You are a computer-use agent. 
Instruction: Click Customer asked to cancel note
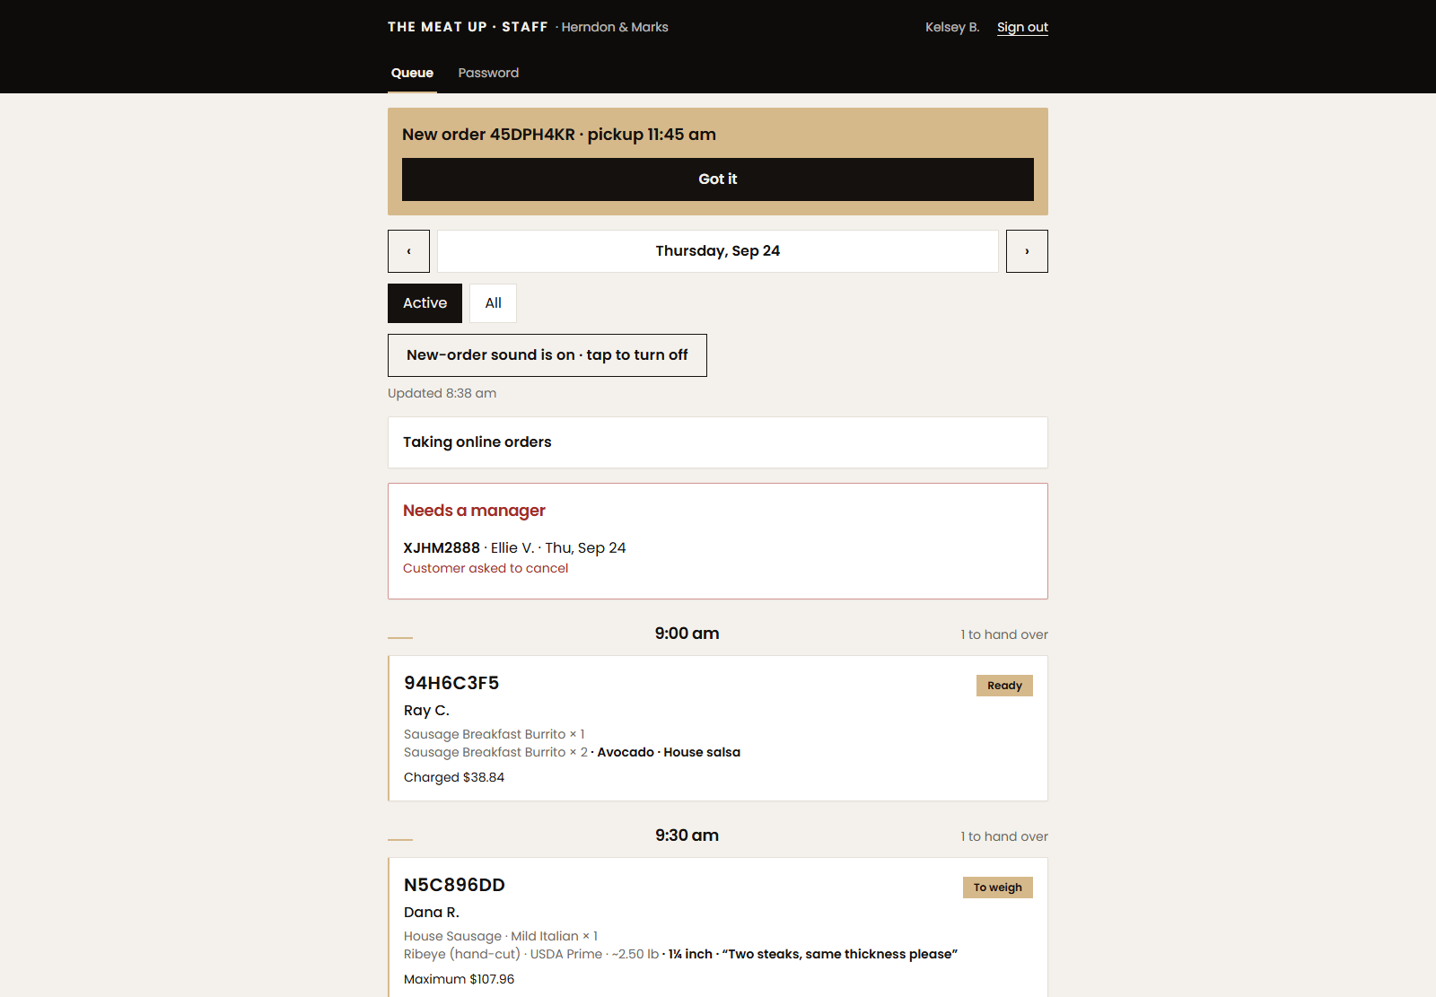pyautogui.click(x=486, y=568)
